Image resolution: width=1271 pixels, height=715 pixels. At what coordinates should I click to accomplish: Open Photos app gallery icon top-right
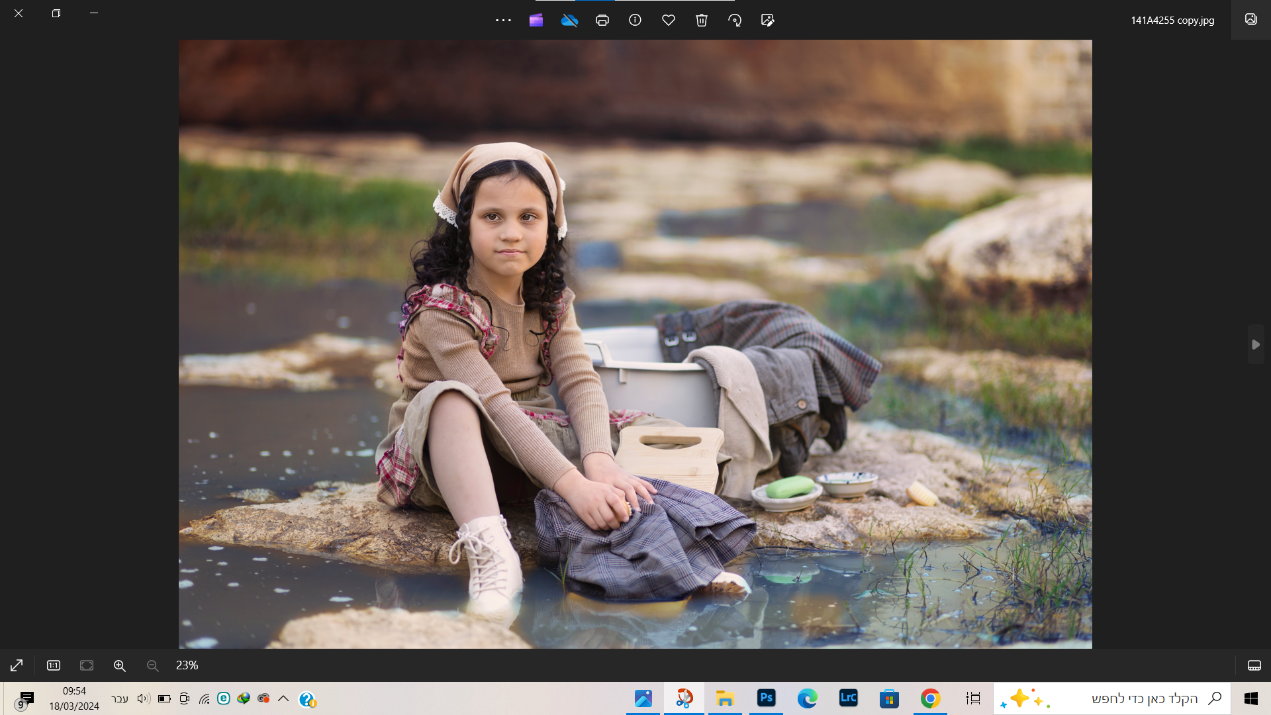pyautogui.click(x=1250, y=19)
